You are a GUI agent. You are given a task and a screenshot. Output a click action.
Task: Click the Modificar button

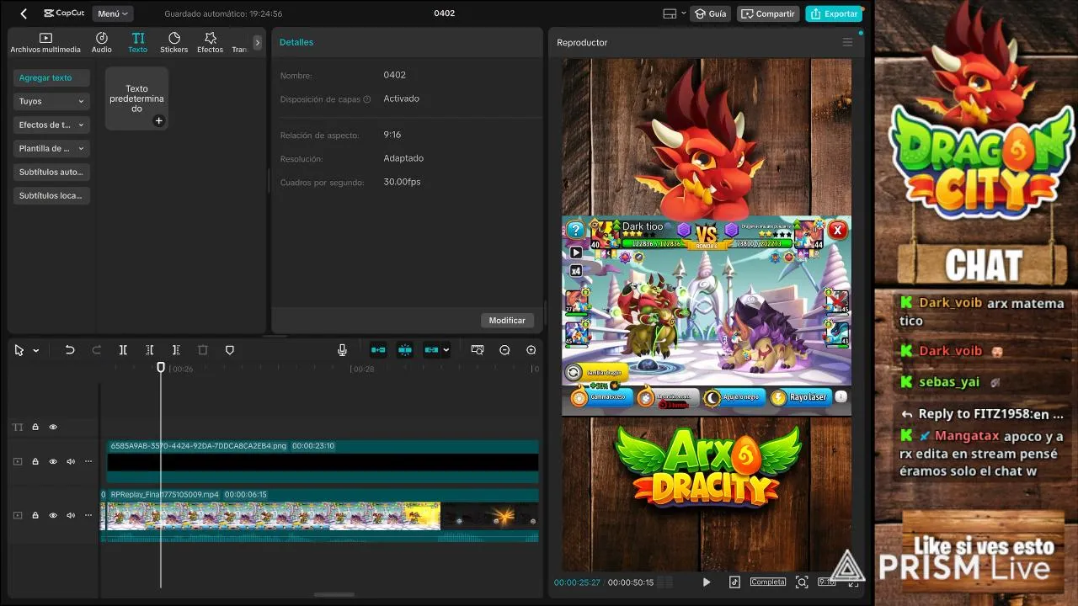(507, 320)
